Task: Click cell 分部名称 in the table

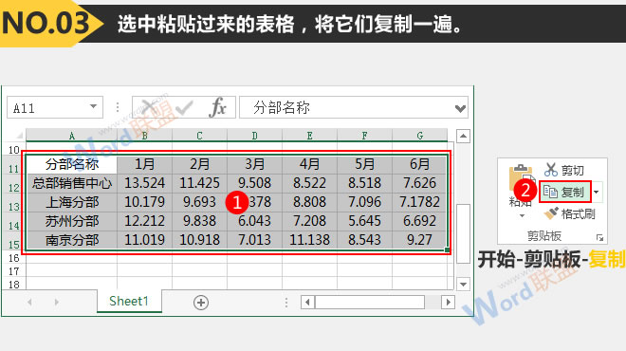Action: point(72,164)
